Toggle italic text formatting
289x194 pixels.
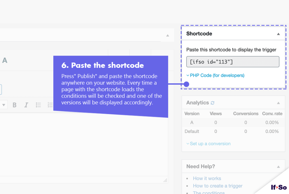[x=26, y=105]
